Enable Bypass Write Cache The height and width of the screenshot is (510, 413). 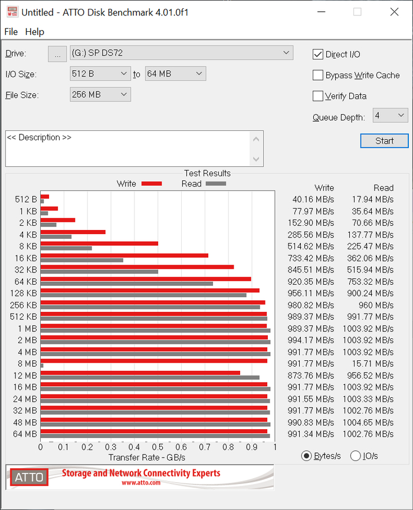[318, 75]
